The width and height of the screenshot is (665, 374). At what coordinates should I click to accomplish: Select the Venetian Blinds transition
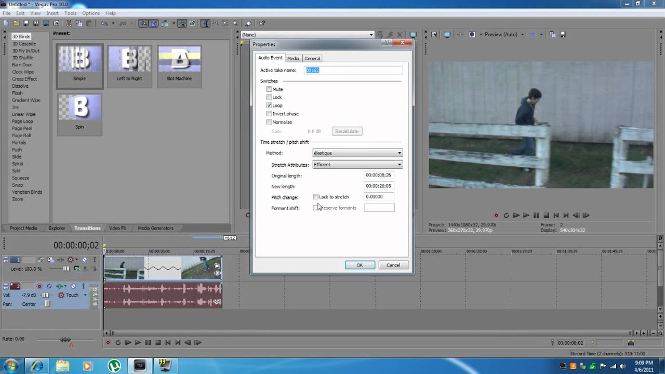click(x=27, y=192)
